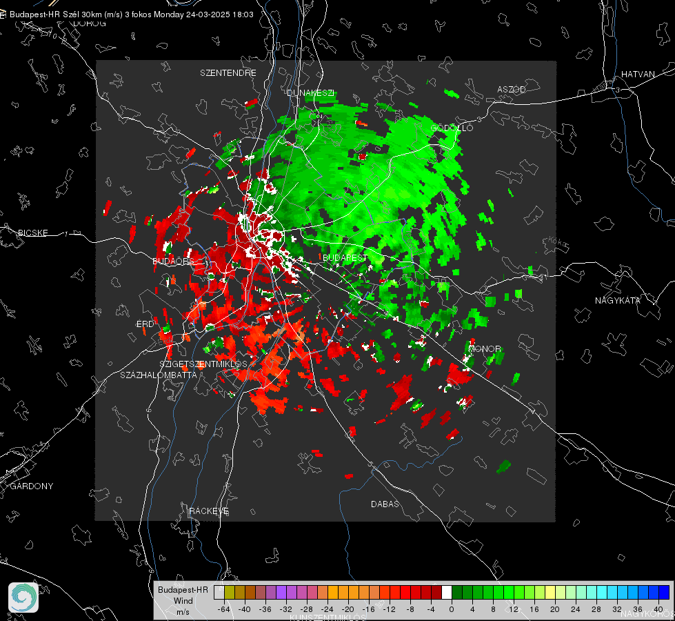Screen dimensions: 675x621
Task: Click the -40 legend scale value
Action: click(x=245, y=609)
